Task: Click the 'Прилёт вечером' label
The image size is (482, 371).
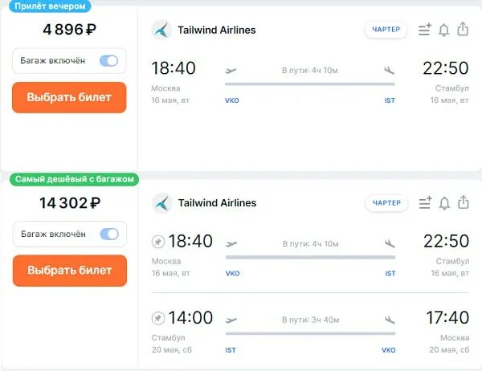Action: click(x=50, y=6)
